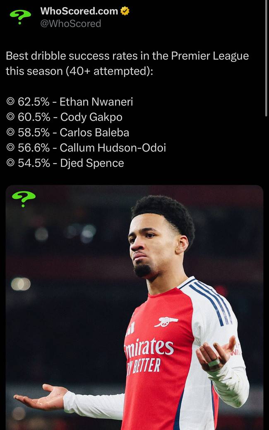Open the @WhoScored handle link

[x=71, y=24]
